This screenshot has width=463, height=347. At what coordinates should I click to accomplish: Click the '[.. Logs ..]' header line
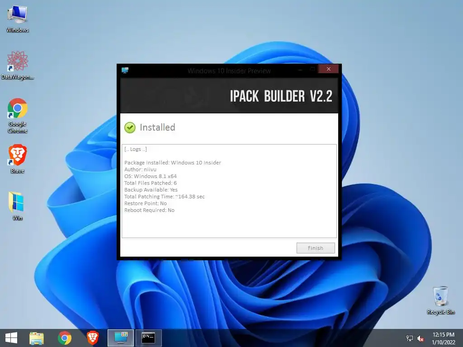tap(136, 149)
